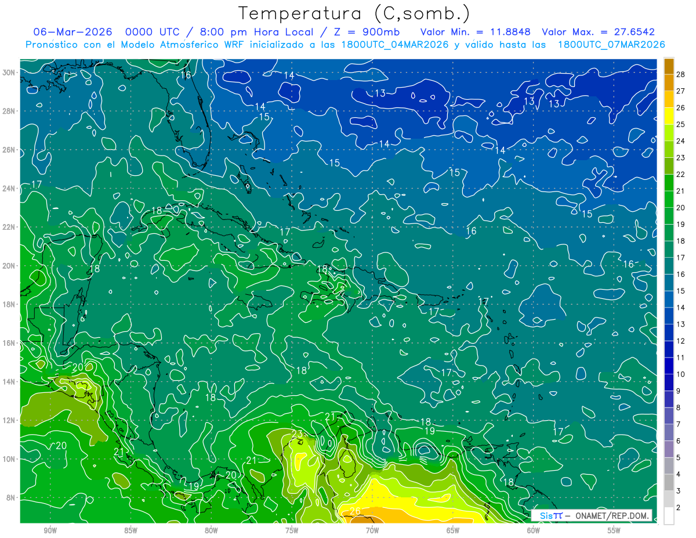Click the "65W" longitude axis label
Image resolution: width=696 pixels, height=538 pixels.
pyautogui.click(x=453, y=530)
